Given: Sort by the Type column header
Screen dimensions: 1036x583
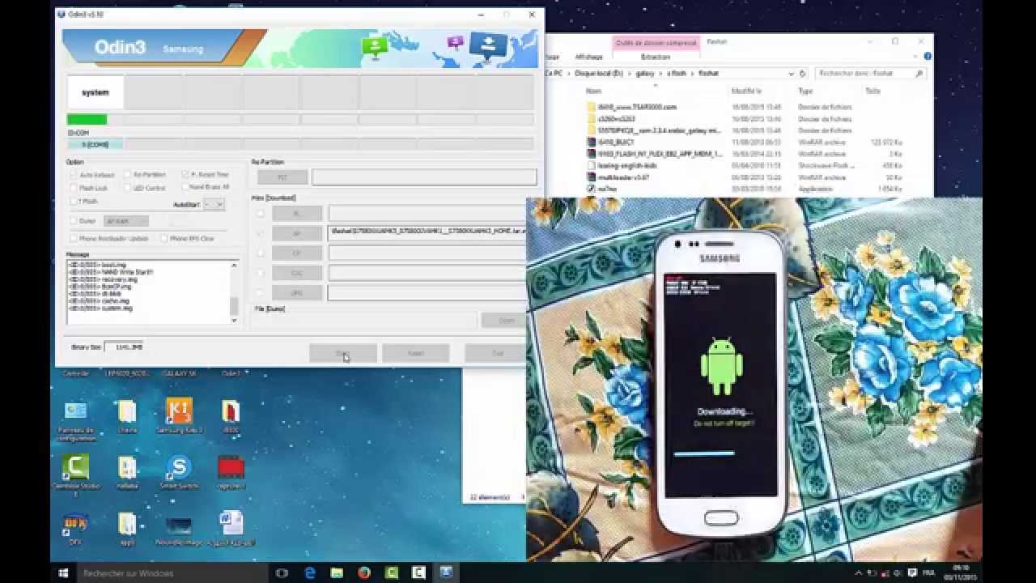Looking at the screenshot, I should pyautogui.click(x=805, y=91).
